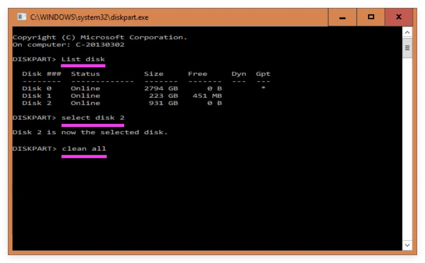The image size is (425, 263).
Task: Click the Gpt asterisk for Disk 0
Action: coord(263,88)
